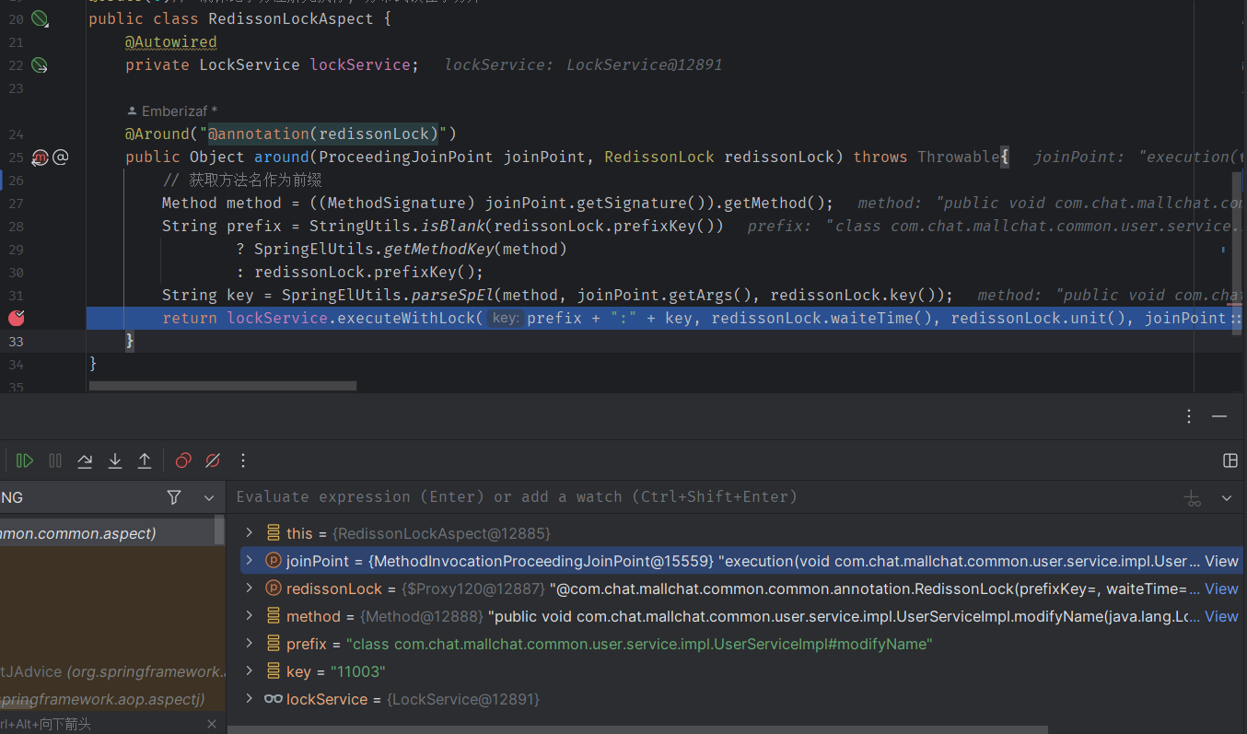The height and width of the screenshot is (734, 1247).
Task: Click the @Autowired annotation on line 21
Action: [171, 41]
